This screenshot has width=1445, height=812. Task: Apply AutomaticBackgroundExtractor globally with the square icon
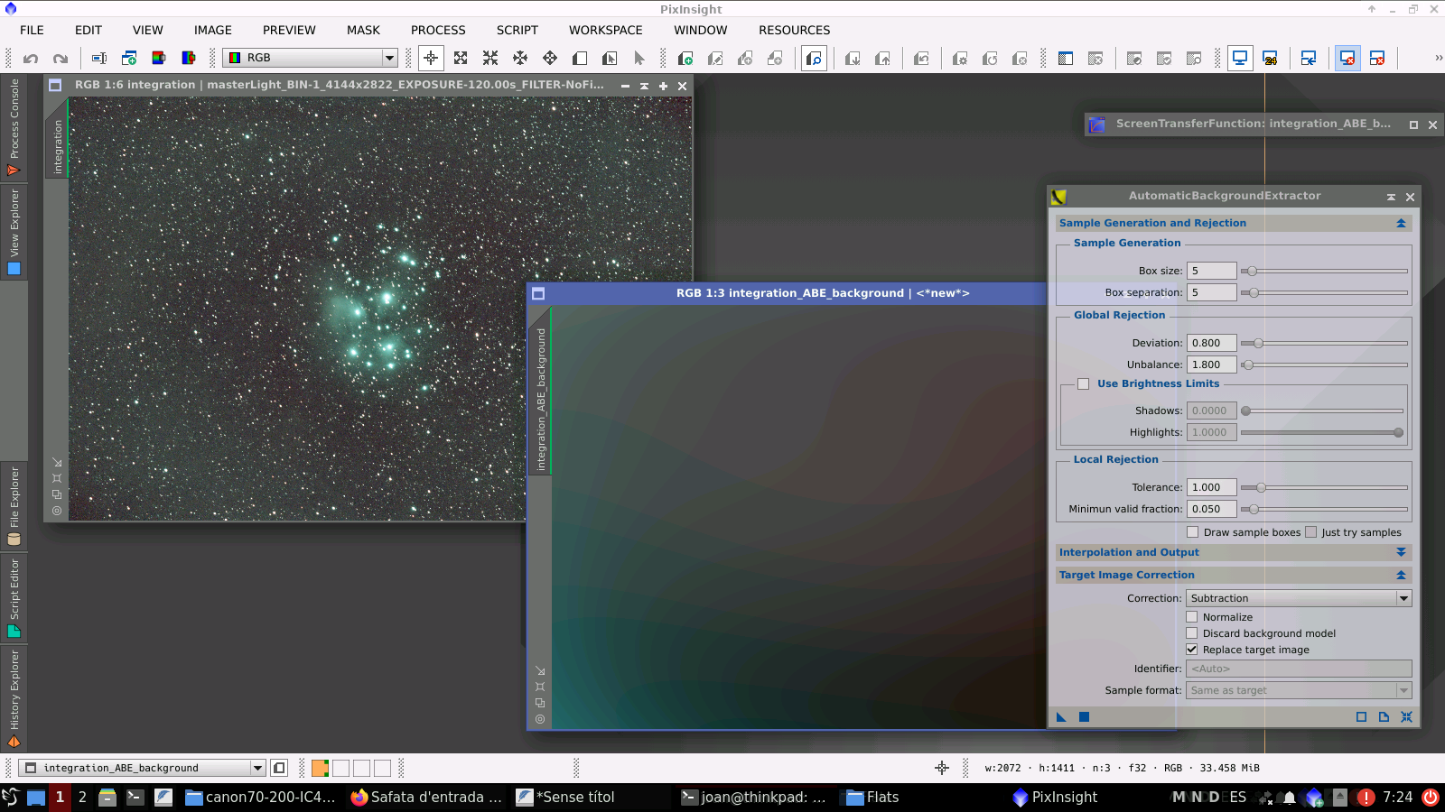1082,716
